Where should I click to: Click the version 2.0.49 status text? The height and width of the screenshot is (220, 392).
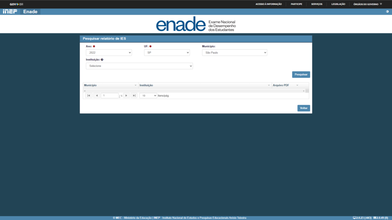tap(381, 218)
